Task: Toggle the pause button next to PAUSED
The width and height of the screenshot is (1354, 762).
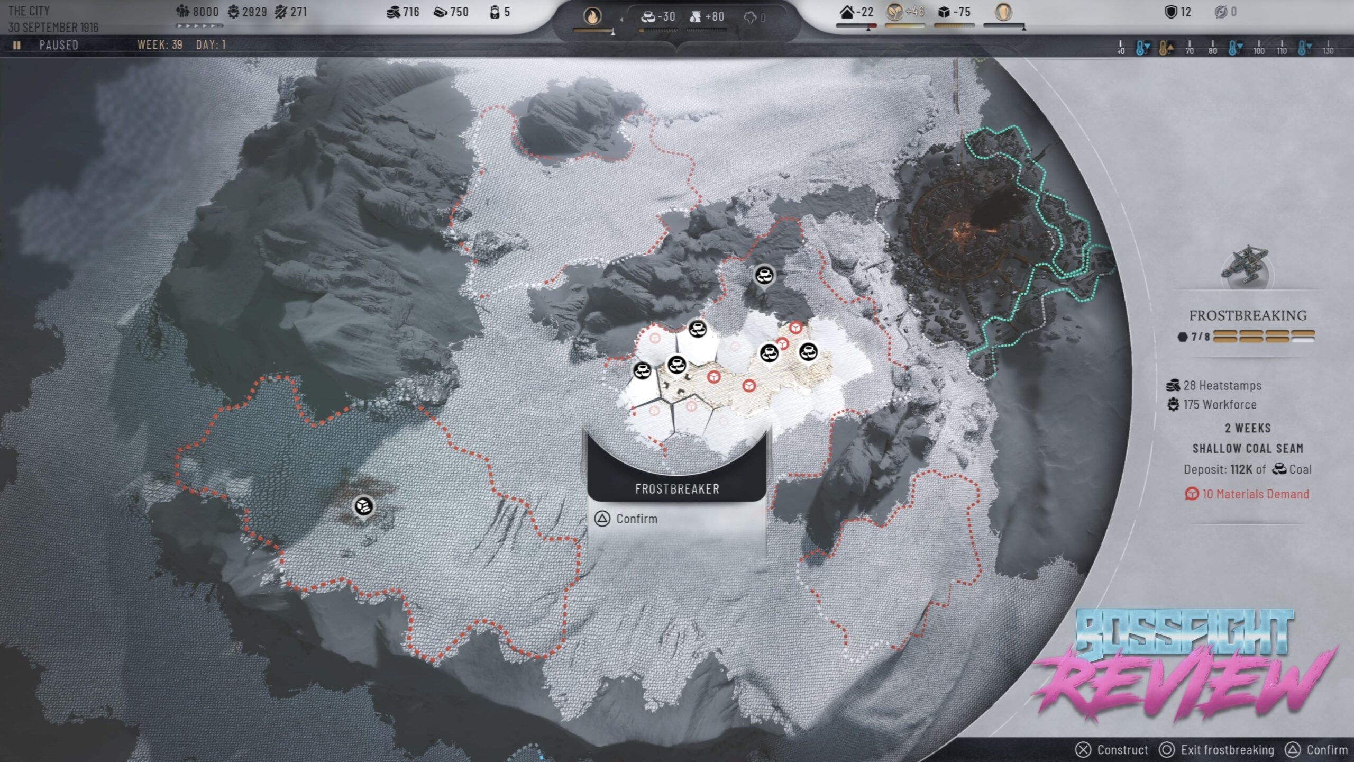Action: [x=16, y=45]
